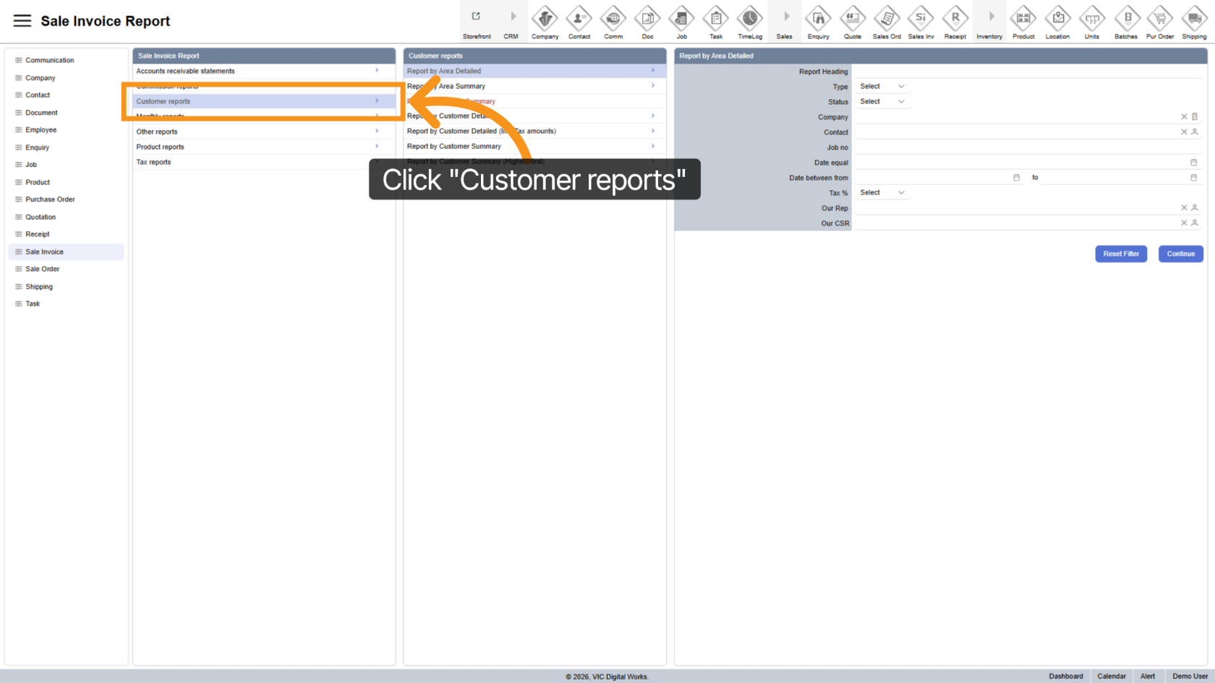This screenshot has width=1215, height=683.
Task: Select Sale Order in the left sidebar
Action: tap(43, 269)
